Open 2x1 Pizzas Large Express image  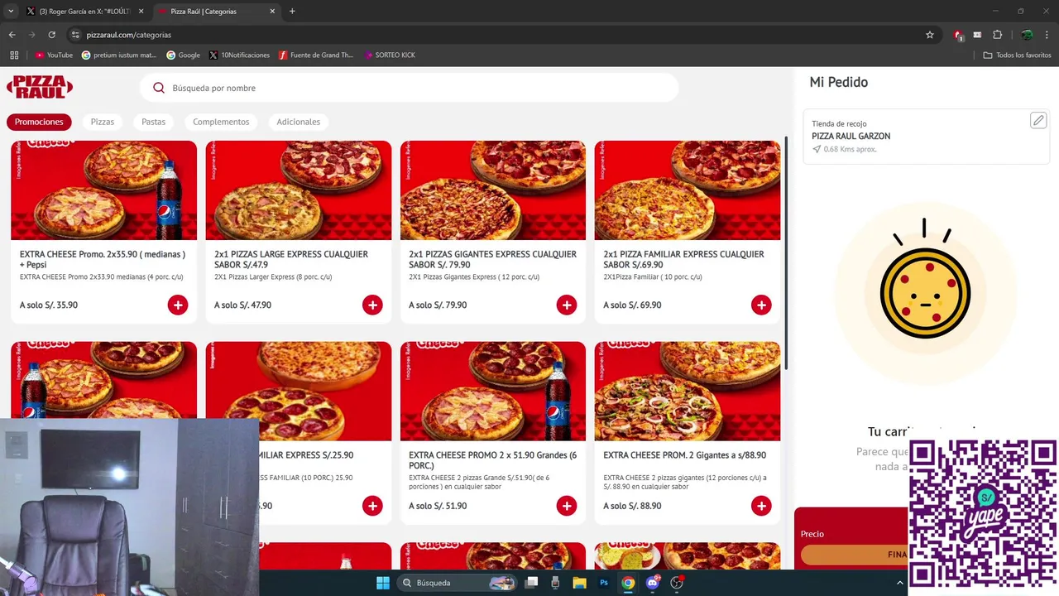point(299,190)
